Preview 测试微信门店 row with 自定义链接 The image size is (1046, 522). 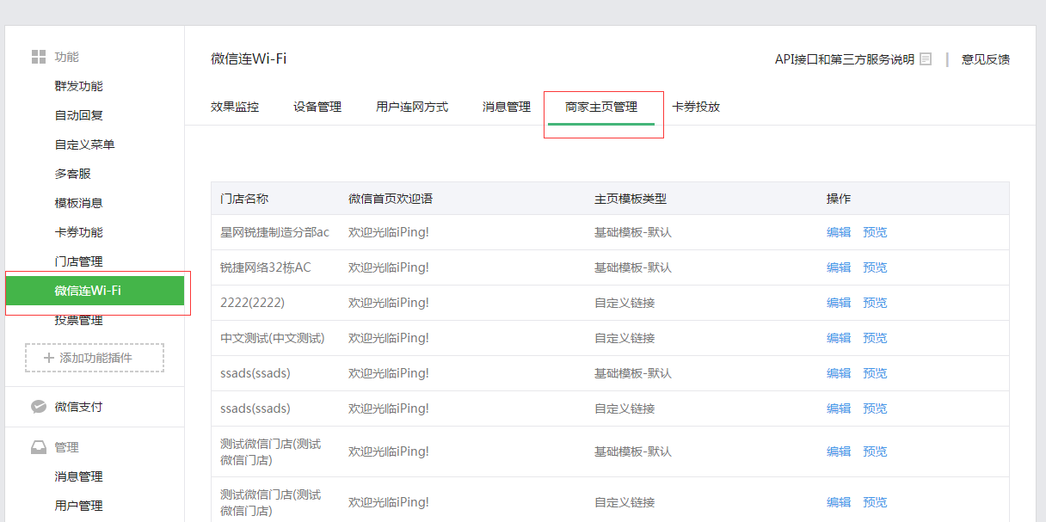coord(875,502)
